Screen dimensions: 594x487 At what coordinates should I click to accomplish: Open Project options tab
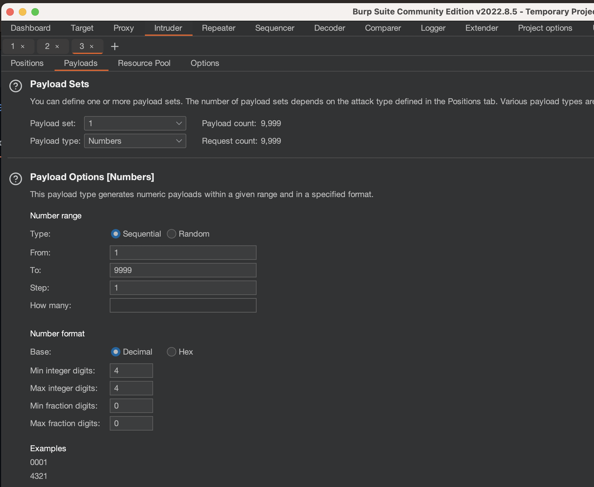point(545,28)
